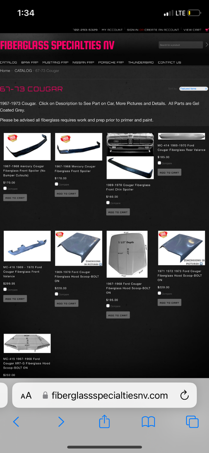Tap Safari back arrow icon

pyautogui.click(x=16, y=422)
